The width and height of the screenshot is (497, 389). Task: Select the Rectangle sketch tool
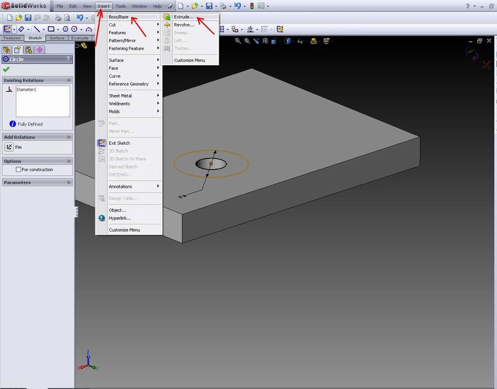[51, 29]
